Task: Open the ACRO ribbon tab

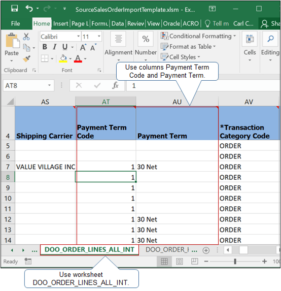Action: pyautogui.click(x=191, y=23)
